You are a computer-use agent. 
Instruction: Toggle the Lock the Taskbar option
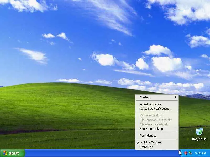(157, 142)
